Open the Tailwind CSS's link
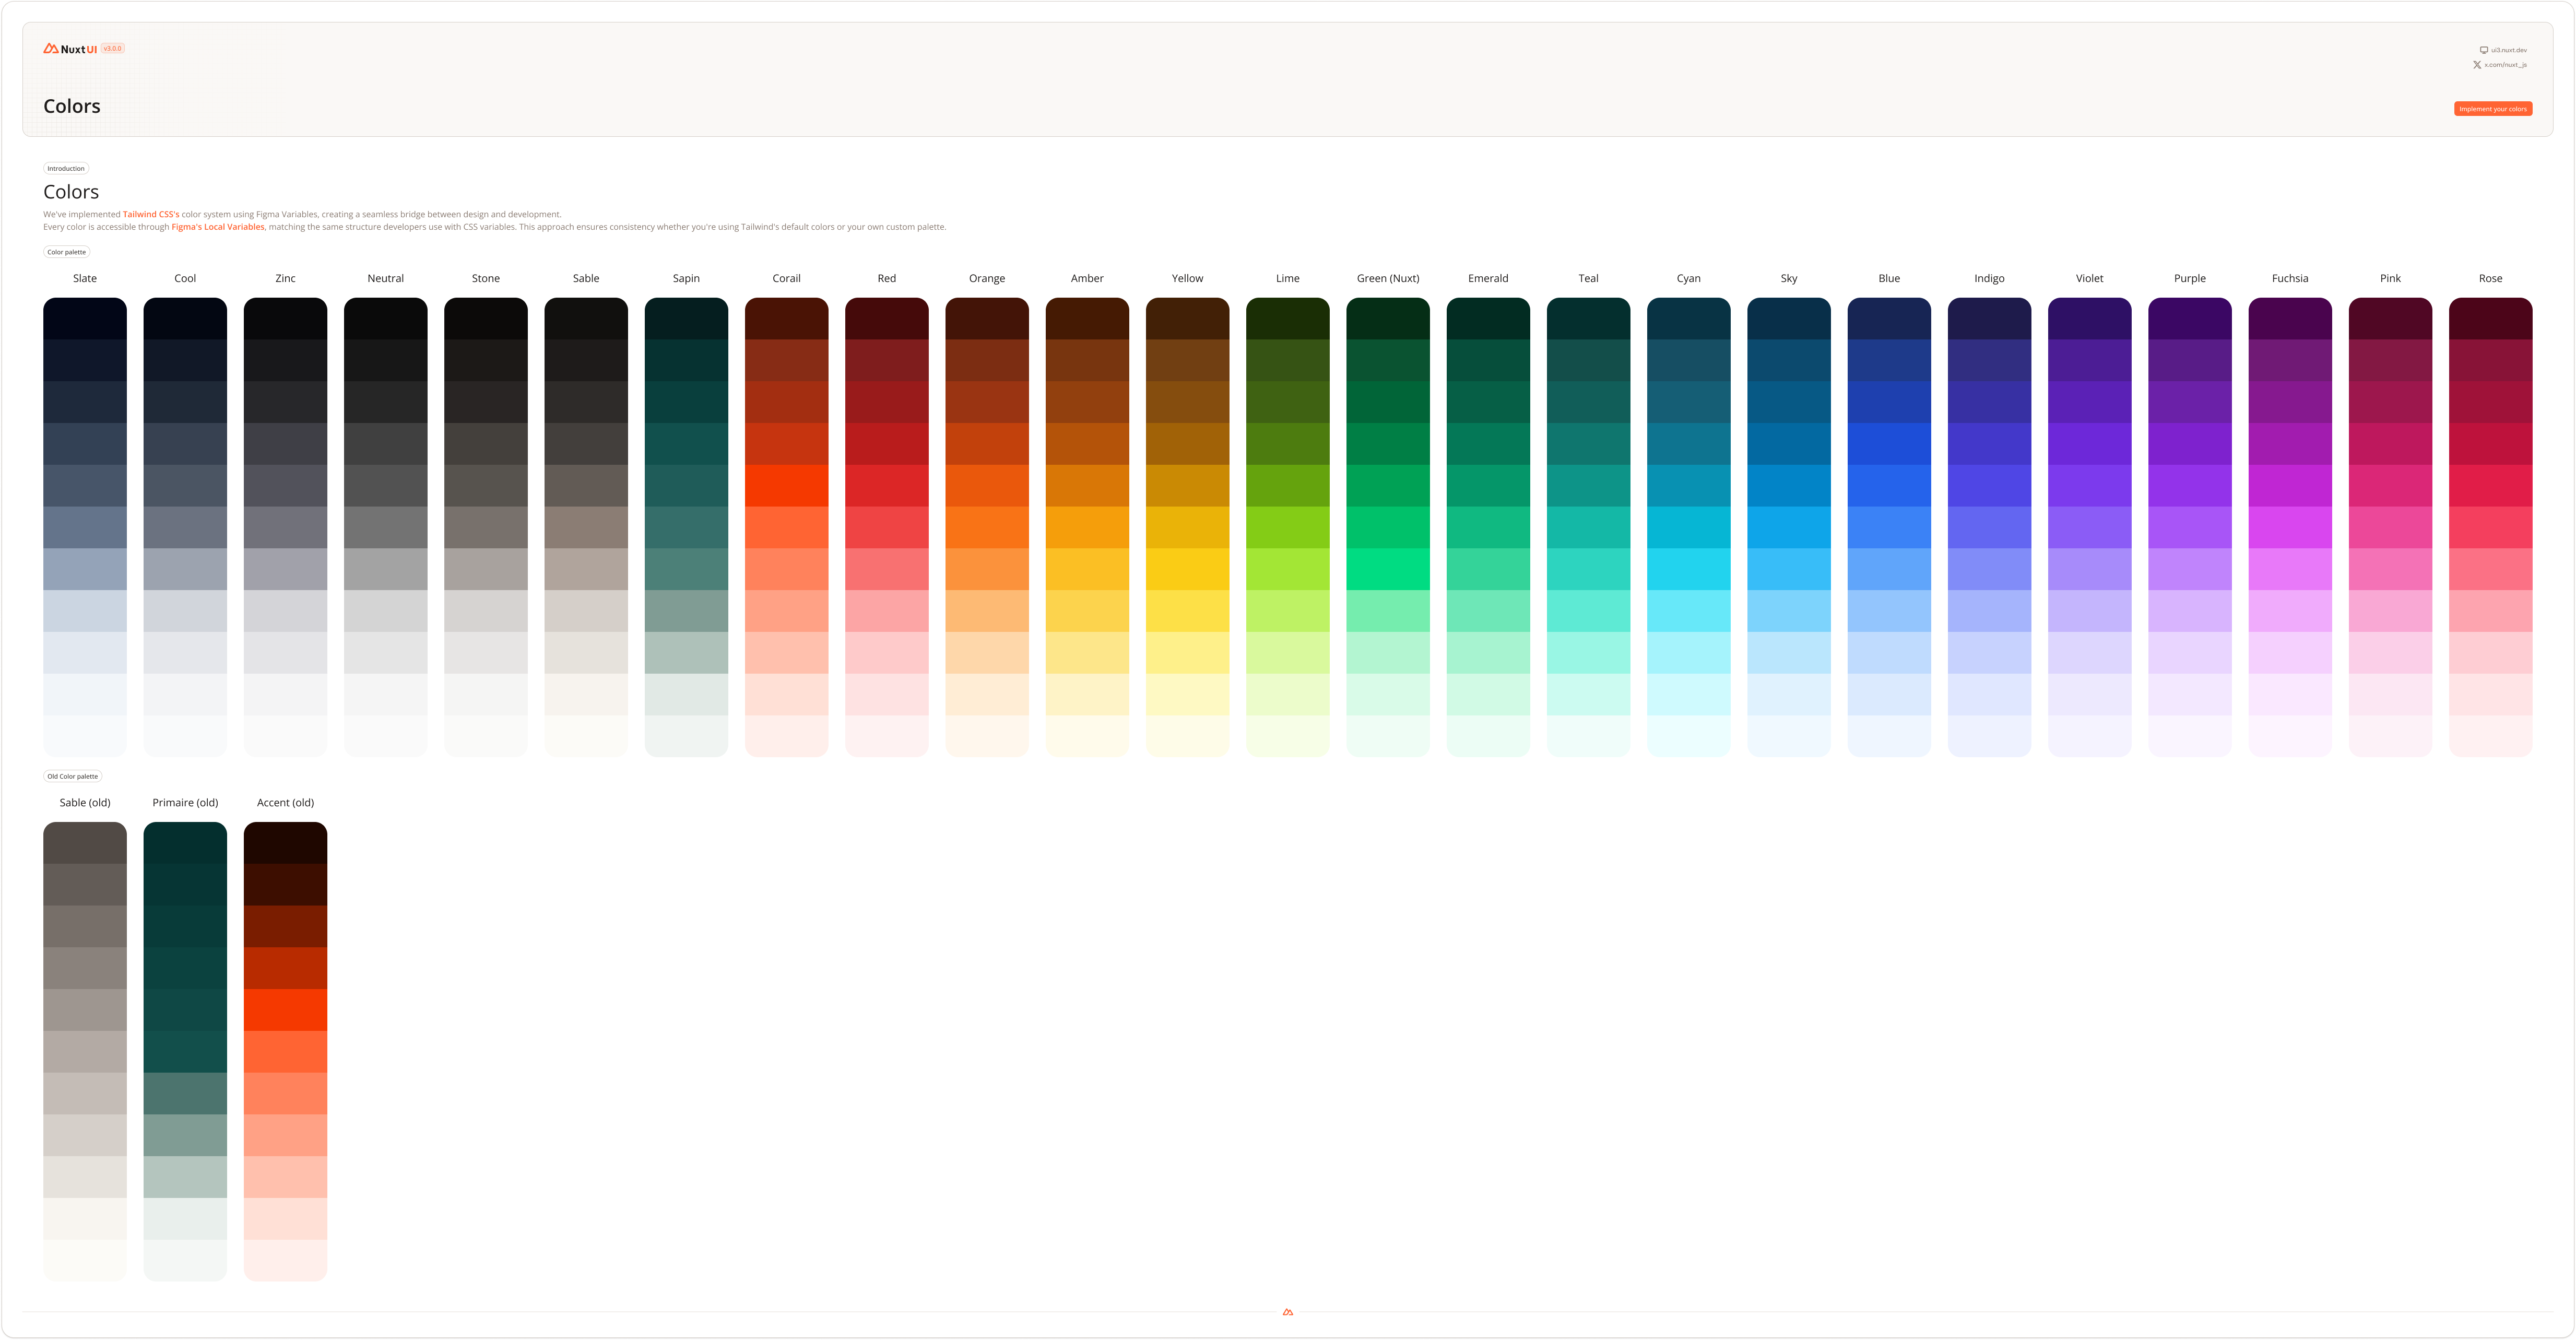The image size is (2576, 1340). (151, 214)
